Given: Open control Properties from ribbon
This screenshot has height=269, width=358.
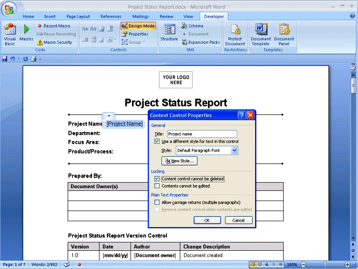Looking at the screenshot, I should (135, 34).
